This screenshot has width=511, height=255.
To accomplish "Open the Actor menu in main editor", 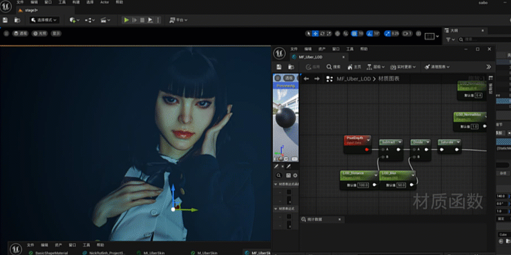I will coord(105,2).
